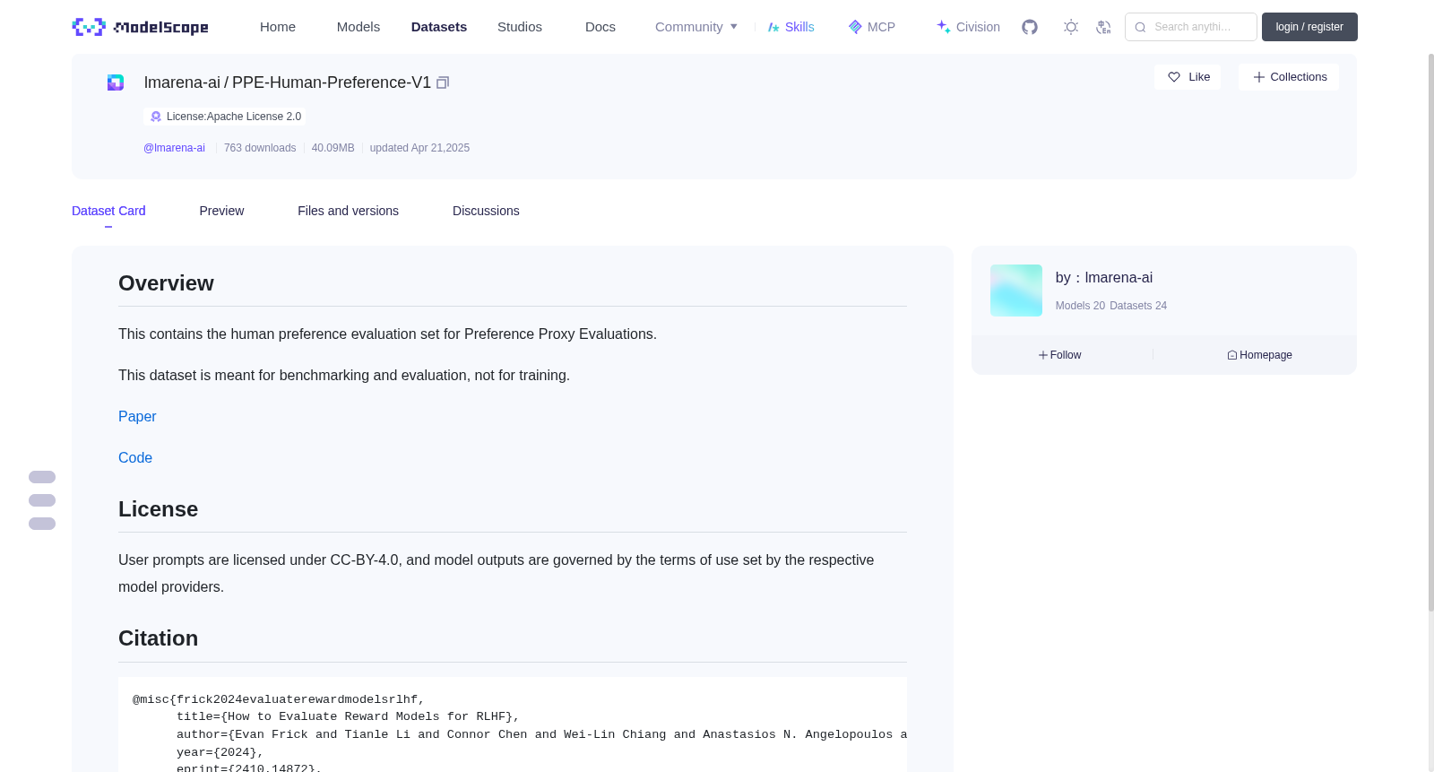Open the Skills navigation link
Screen dimensions: 1434x772
pyautogui.click(x=791, y=27)
